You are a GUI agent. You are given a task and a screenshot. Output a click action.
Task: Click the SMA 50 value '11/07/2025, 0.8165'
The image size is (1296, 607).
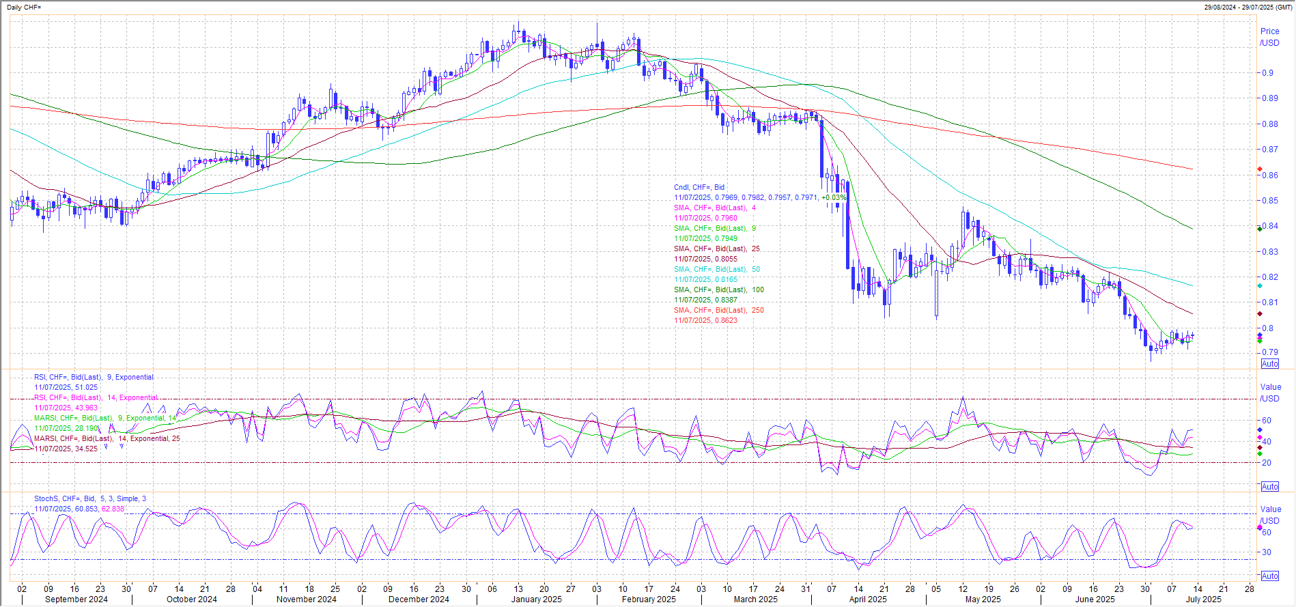click(x=706, y=279)
